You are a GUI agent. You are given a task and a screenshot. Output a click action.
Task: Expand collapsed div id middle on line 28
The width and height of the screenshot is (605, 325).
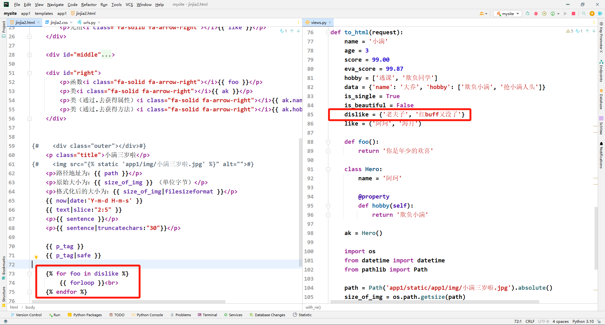(29, 55)
